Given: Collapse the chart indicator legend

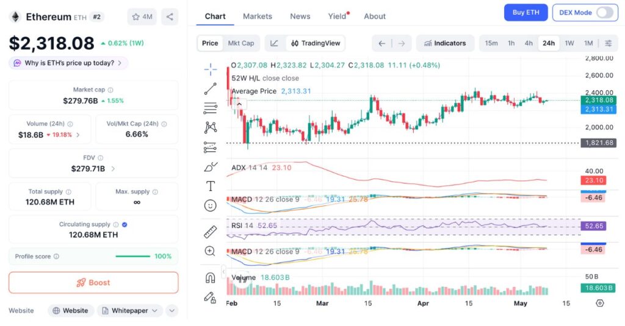Looking at the screenshot, I should (239, 104).
